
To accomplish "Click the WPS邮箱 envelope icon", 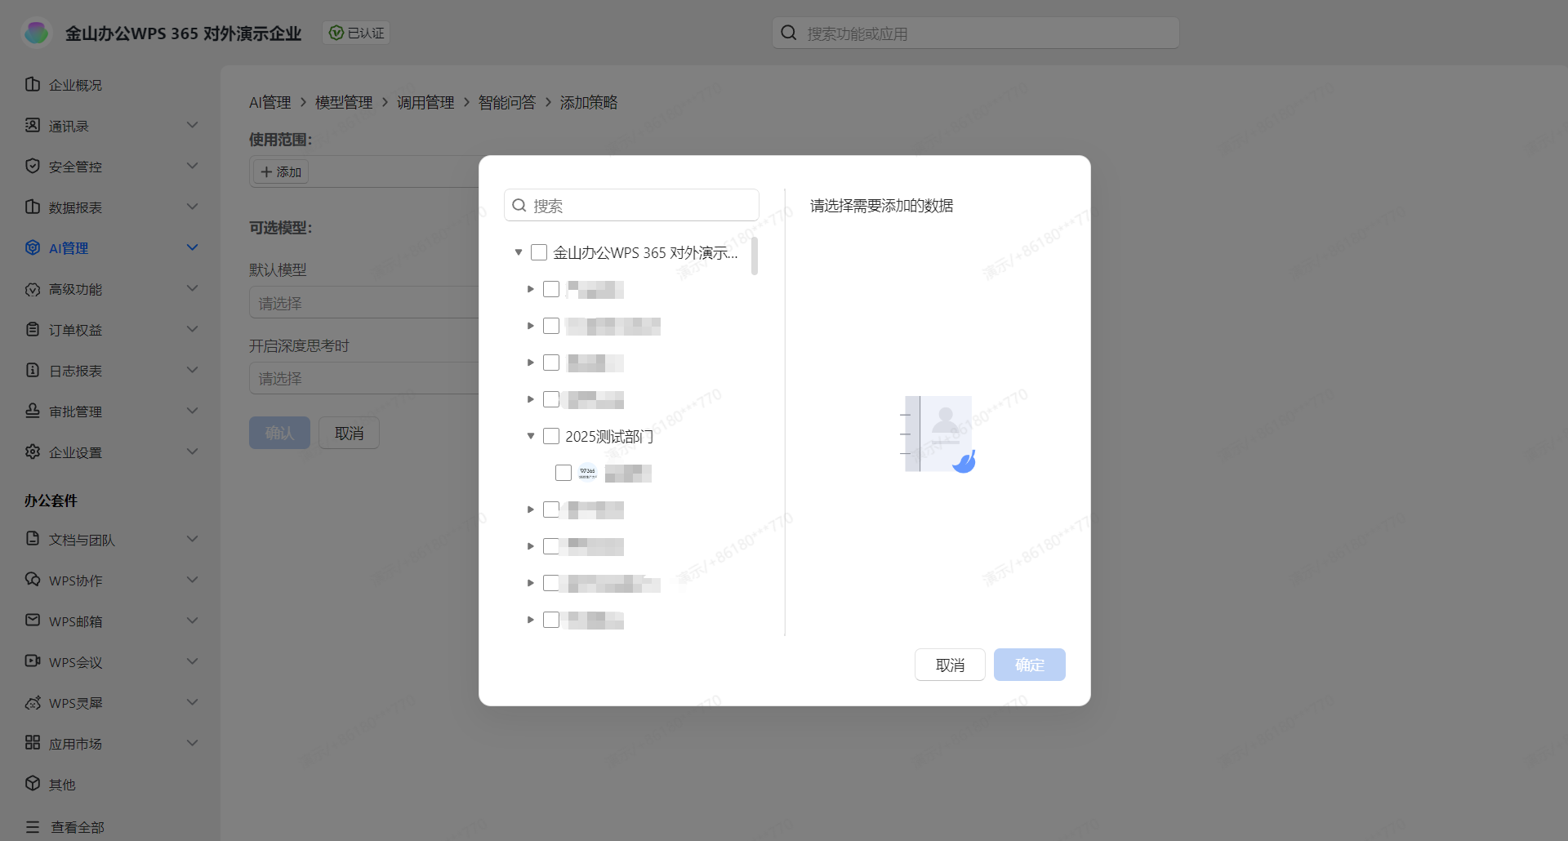I will tap(33, 621).
